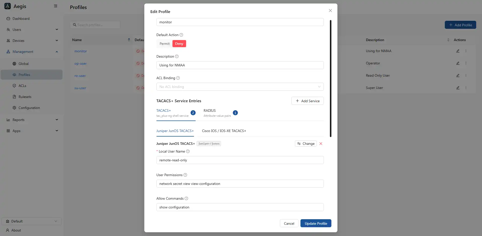Close the Edit Profile dialog
The height and width of the screenshot is (236, 482).
tap(330, 11)
